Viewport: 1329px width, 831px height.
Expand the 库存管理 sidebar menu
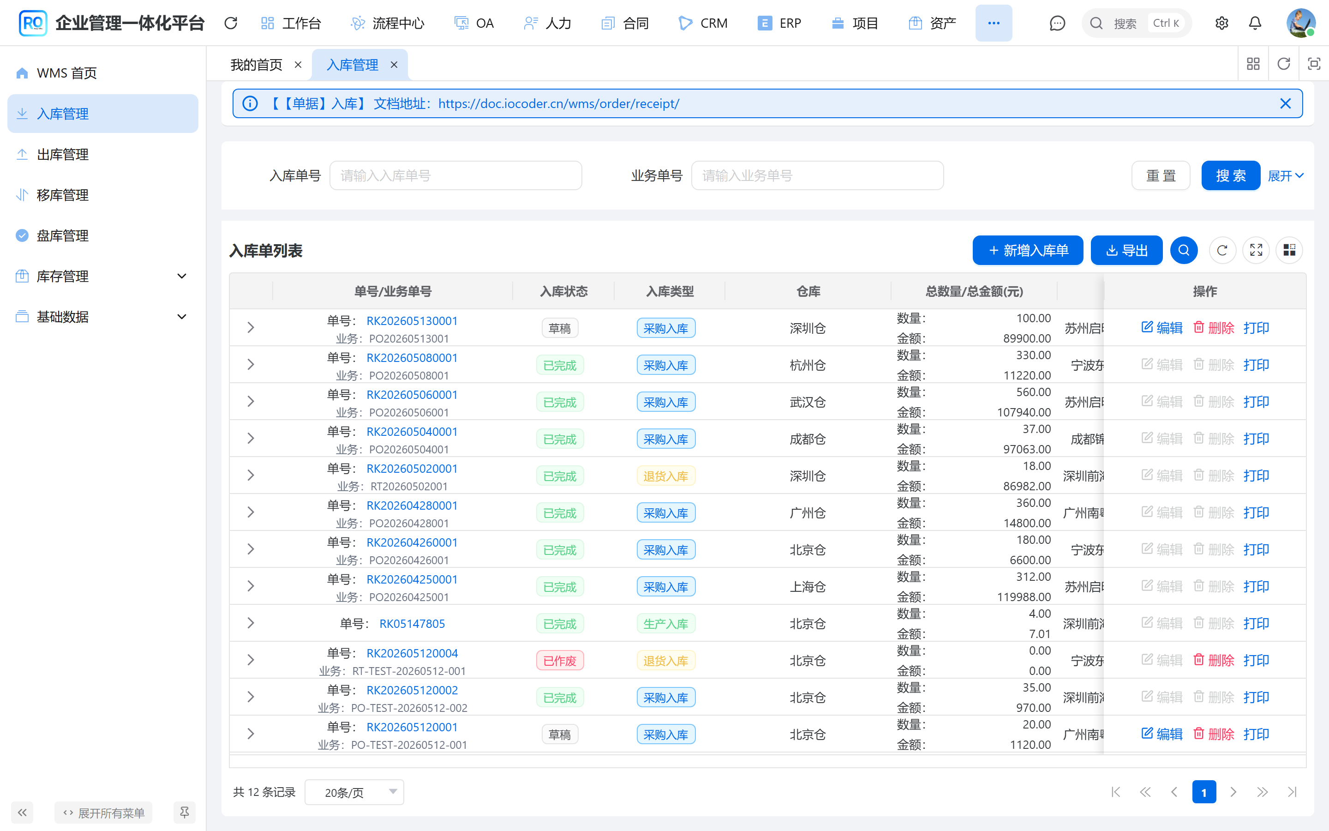(103, 276)
